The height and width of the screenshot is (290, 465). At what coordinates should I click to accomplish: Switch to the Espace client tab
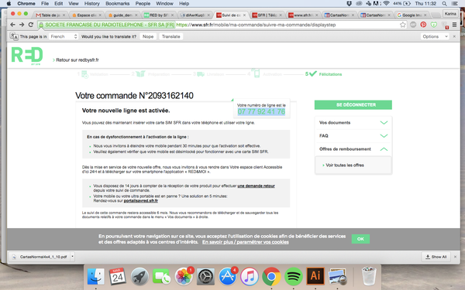[x=86, y=15]
